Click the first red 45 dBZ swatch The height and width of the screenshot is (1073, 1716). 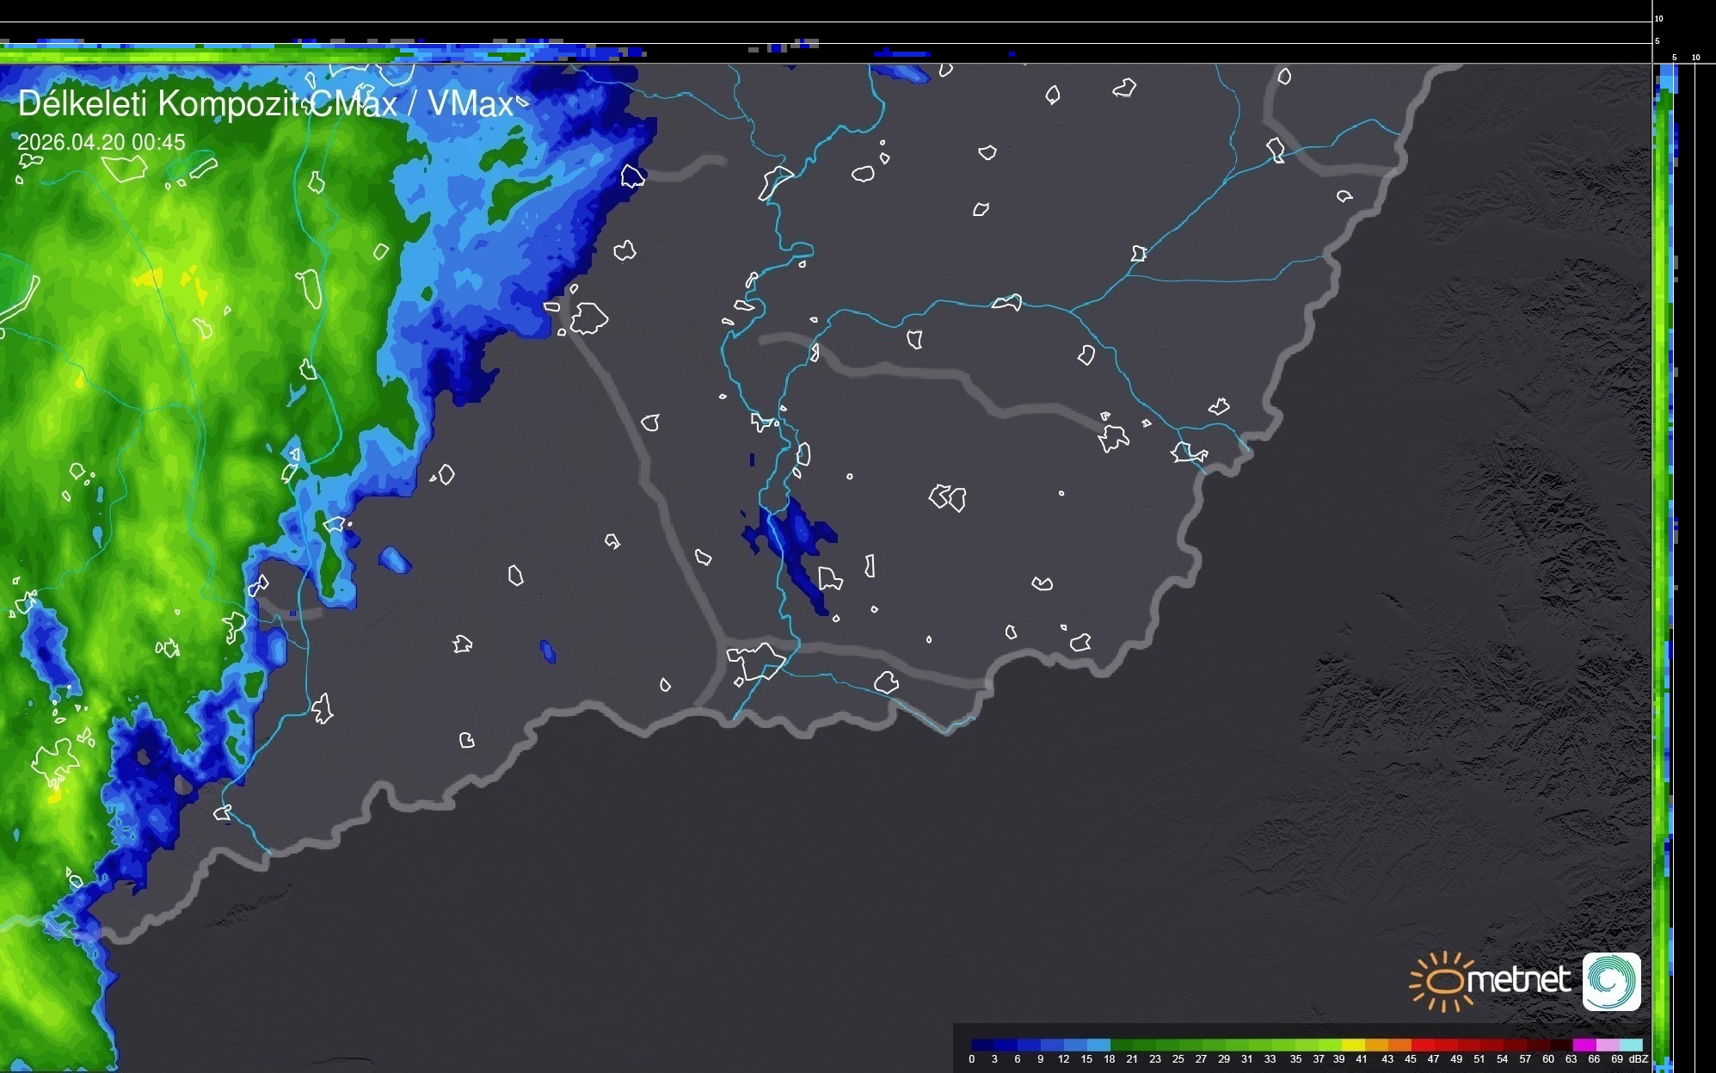coord(1423,1045)
